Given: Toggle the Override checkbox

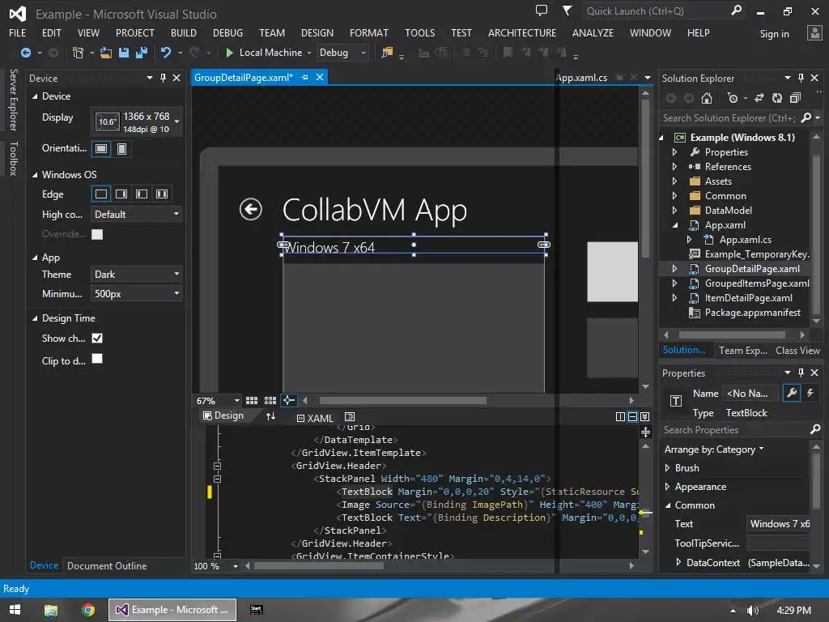Looking at the screenshot, I should click(97, 234).
